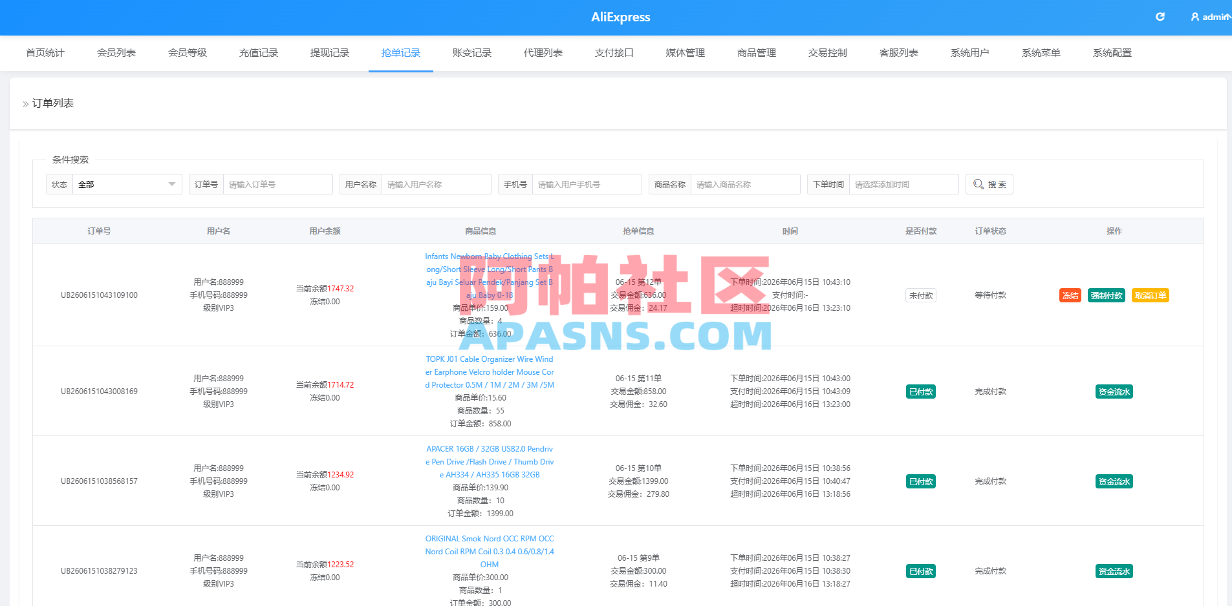This screenshot has height=606, width=1232.
Task: Click the 订单列表 breadcrumb heading
Action: (x=53, y=103)
